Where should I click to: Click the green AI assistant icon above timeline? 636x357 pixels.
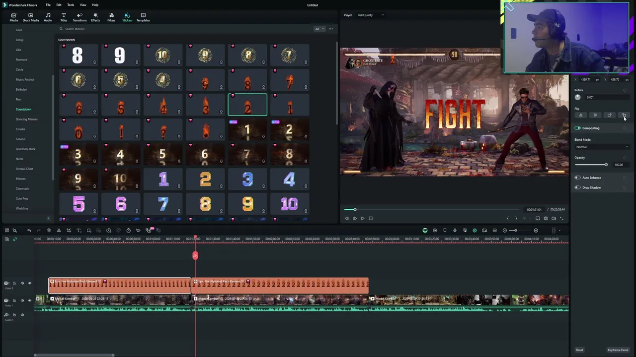click(x=425, y=230)
